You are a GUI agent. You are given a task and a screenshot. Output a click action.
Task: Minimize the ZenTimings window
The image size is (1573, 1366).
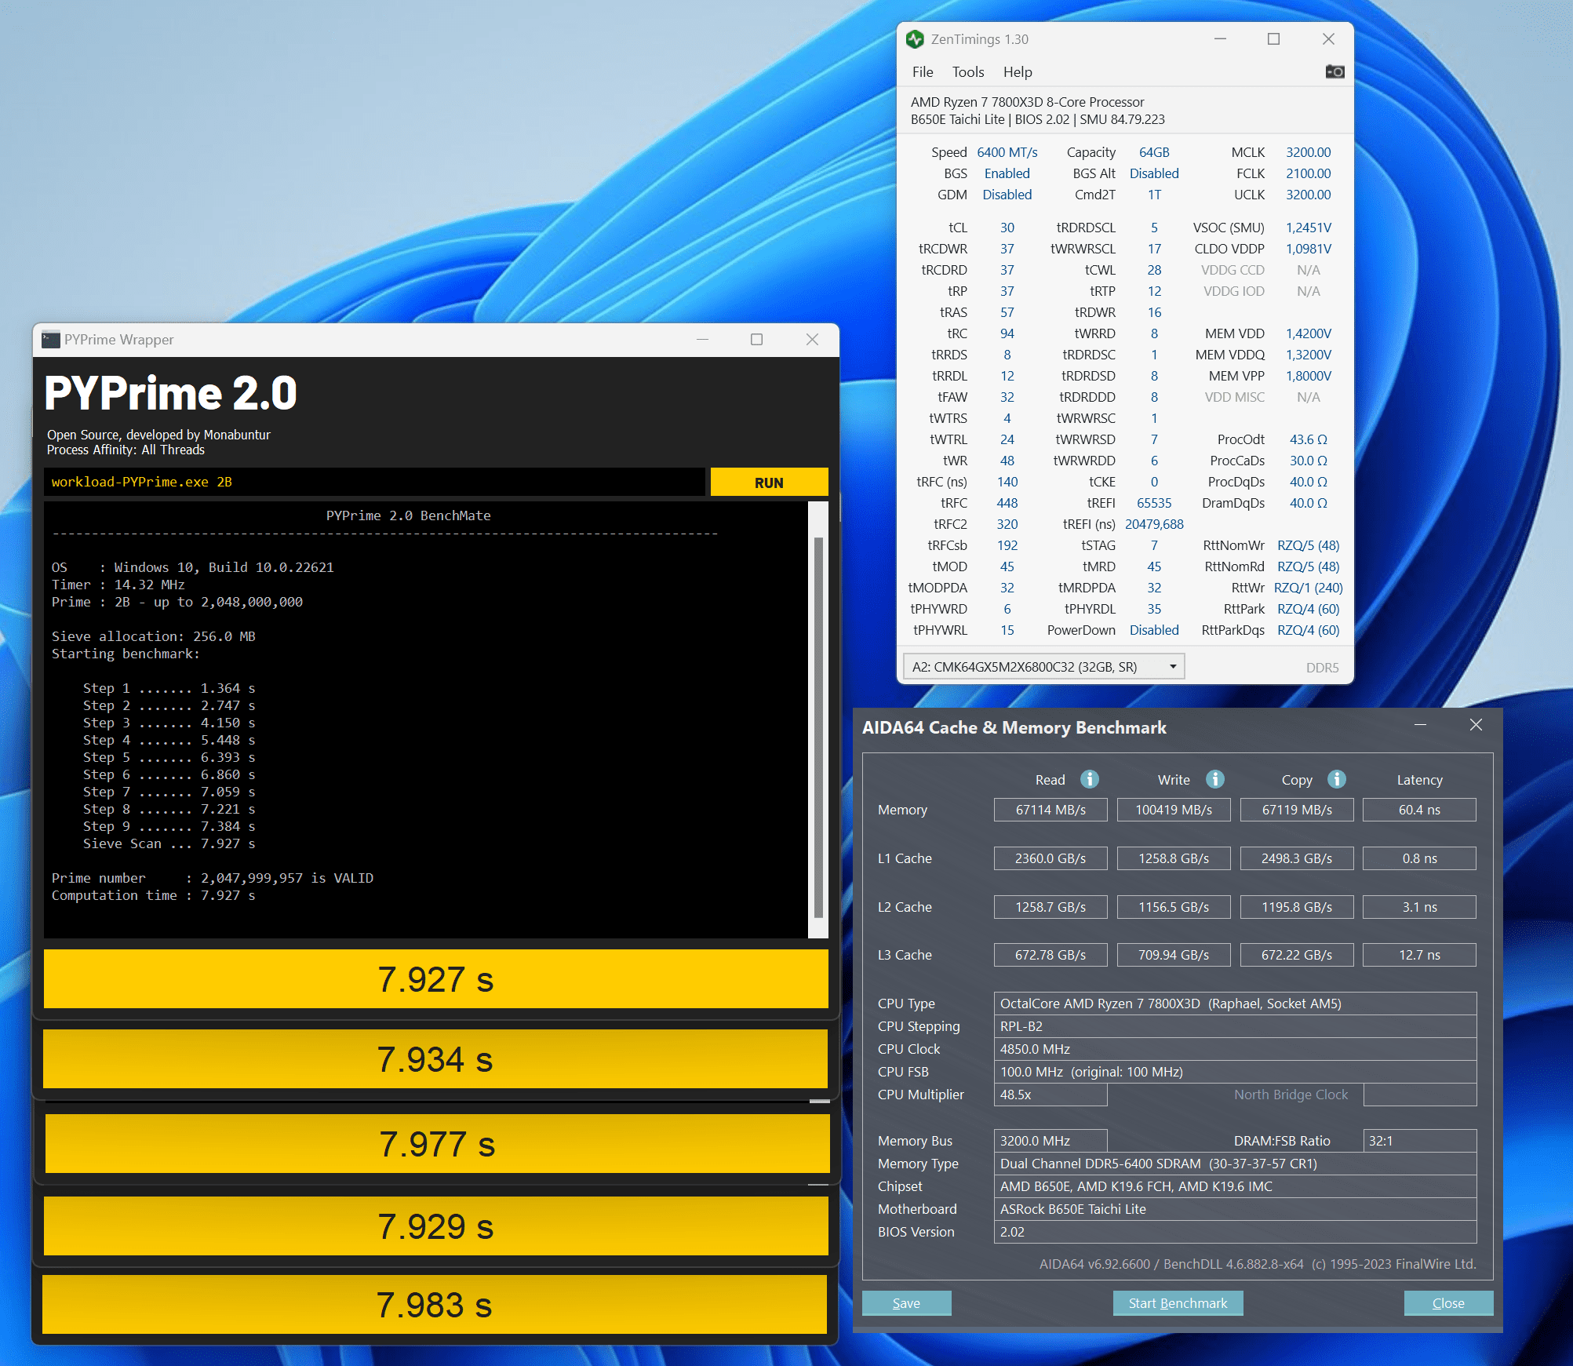(1220, 39)
